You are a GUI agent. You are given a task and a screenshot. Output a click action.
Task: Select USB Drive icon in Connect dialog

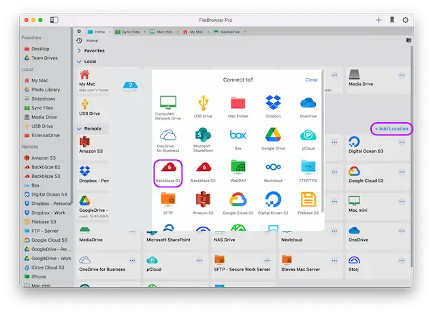(x=203, y=107)
